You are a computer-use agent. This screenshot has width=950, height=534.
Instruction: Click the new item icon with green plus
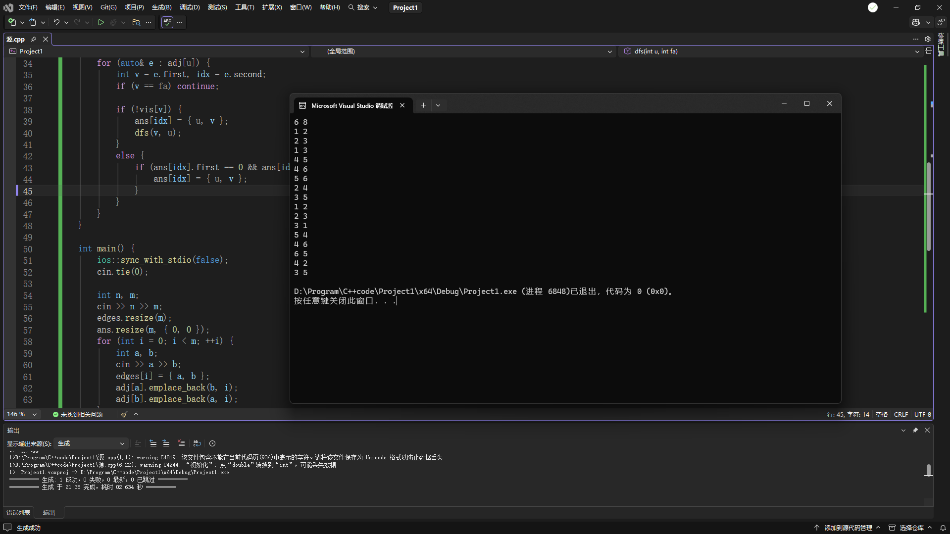pyautogui.click(x=12, y=22)
